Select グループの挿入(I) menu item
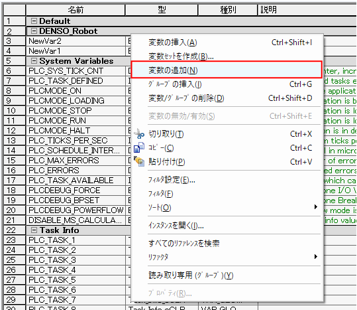This screenshot has height=310, width=357. (x=227, y=84)
